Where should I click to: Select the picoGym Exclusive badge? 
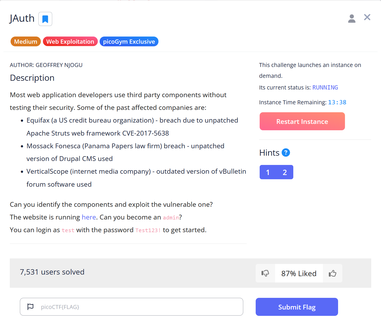[x=129, y=41]
